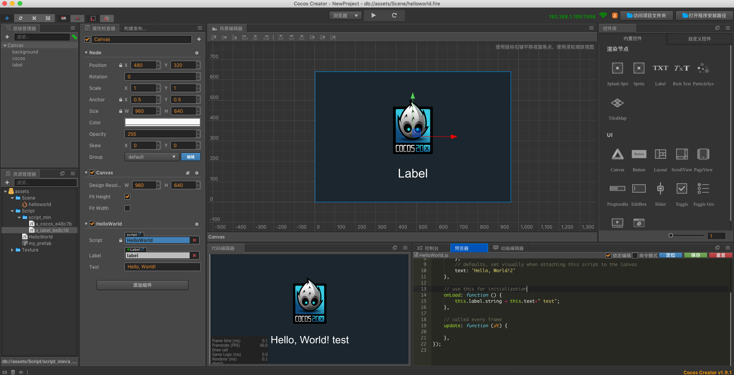Click the green 保存 button

pyautogui.click(x=695, y=255)
